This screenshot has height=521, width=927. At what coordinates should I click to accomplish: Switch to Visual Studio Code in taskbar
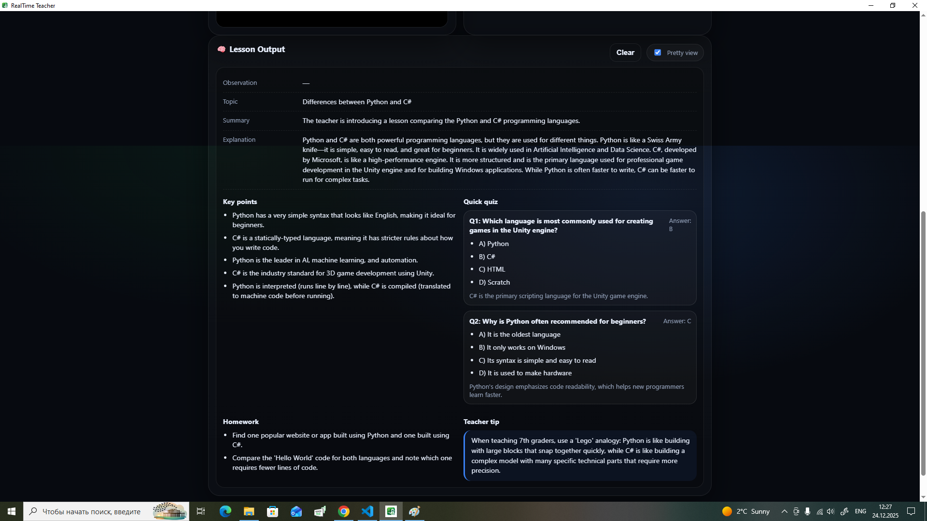pos(367,511)
